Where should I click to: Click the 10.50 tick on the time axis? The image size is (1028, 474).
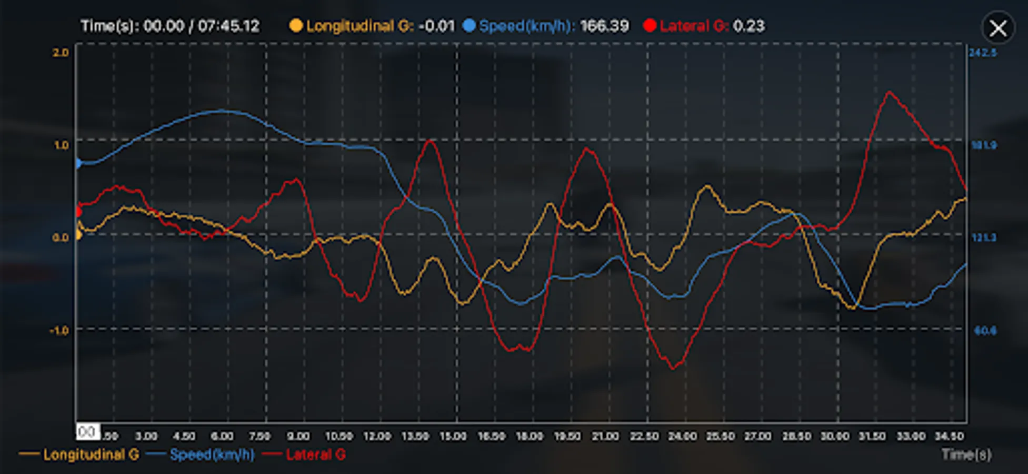(x=338, y=436)
